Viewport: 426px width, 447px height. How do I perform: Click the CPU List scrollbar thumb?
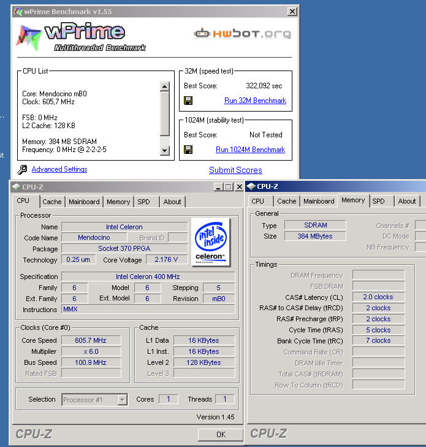[165, 114]
